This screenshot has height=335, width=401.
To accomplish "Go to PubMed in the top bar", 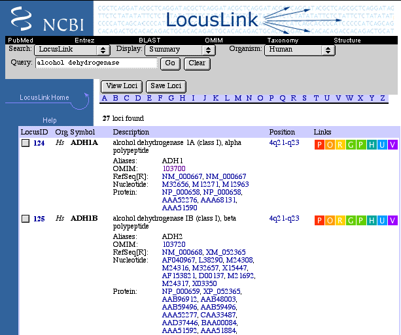I will click(20, 40).
